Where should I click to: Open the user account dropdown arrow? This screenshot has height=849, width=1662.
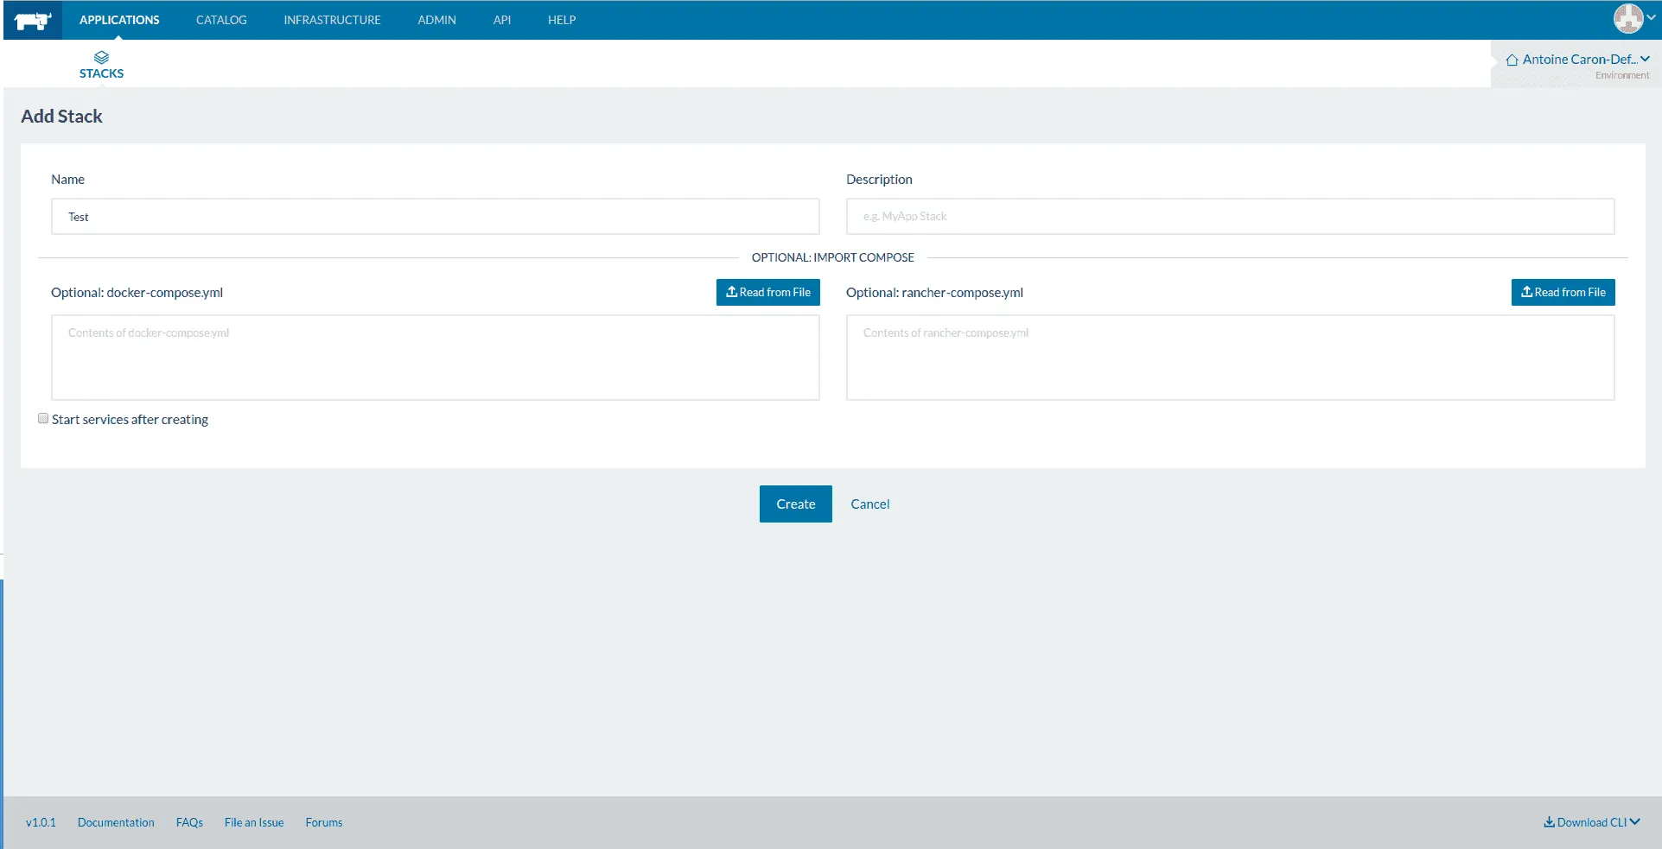coord(1651,17)
